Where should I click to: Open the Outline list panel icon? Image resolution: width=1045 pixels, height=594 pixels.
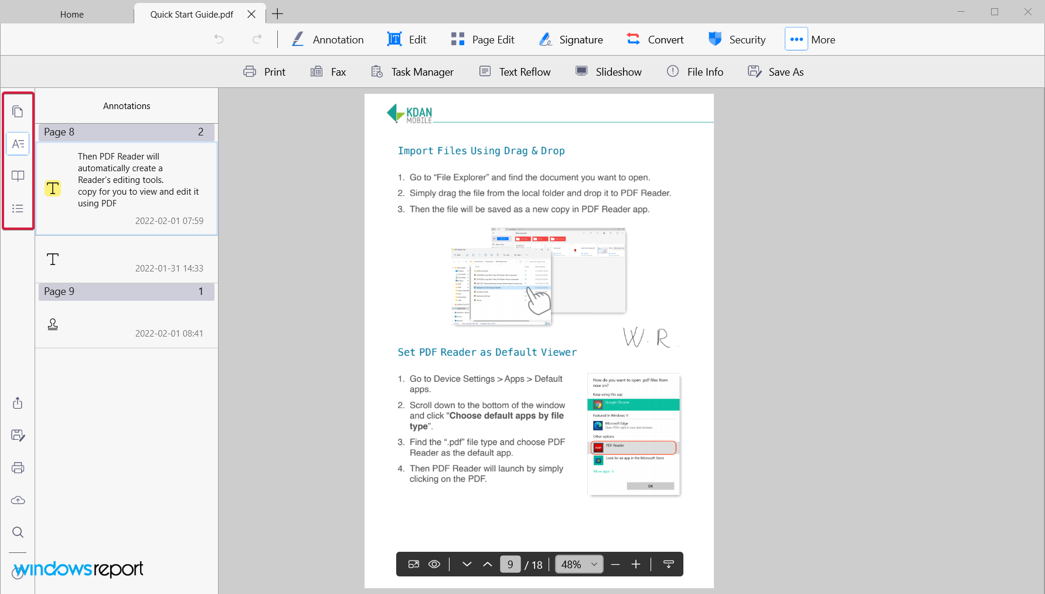[18, 208]
